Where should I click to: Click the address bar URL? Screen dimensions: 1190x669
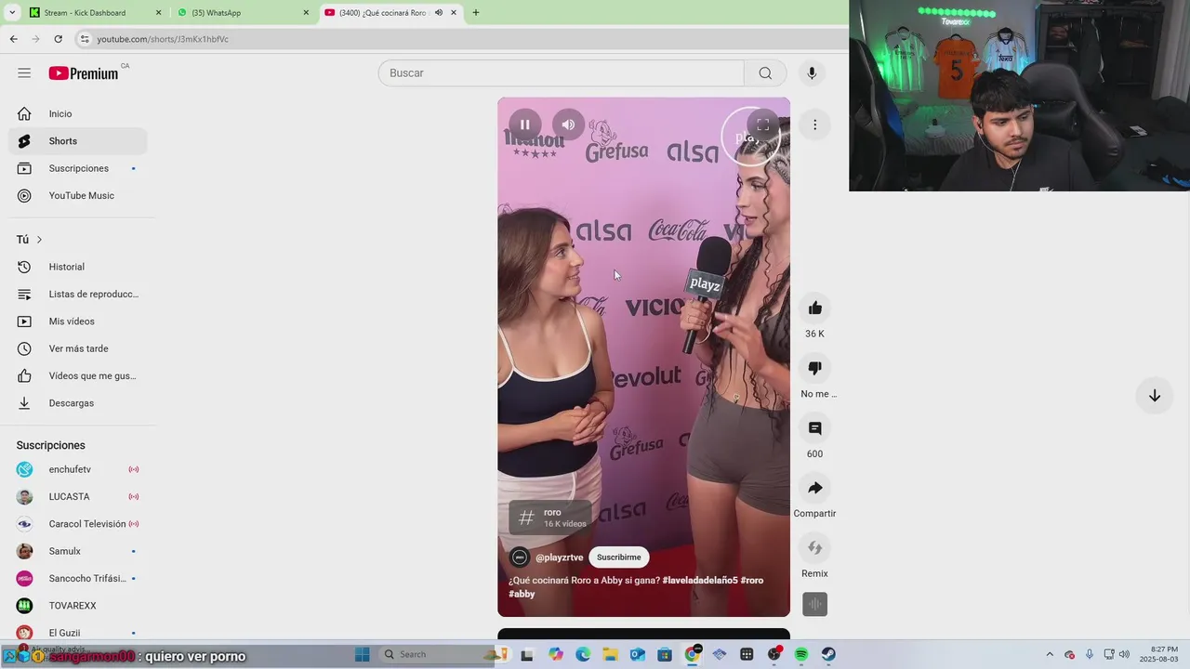click(163, 39)
